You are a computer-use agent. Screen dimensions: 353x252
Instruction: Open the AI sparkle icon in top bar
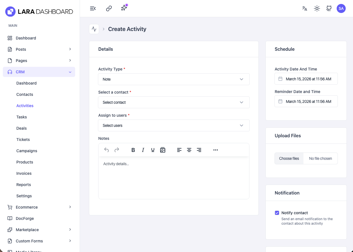coord(124,8)
